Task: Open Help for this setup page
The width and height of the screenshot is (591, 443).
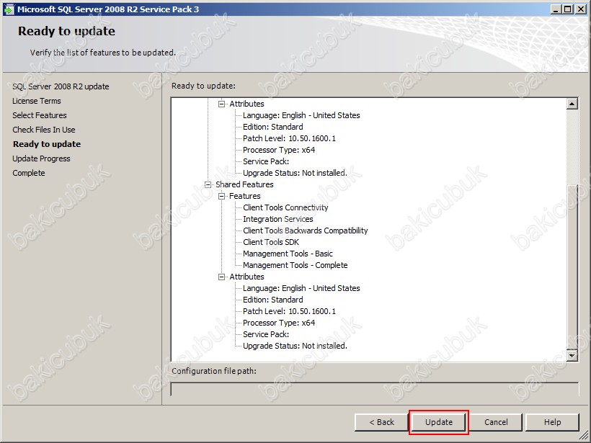Action: pos(552,422)
